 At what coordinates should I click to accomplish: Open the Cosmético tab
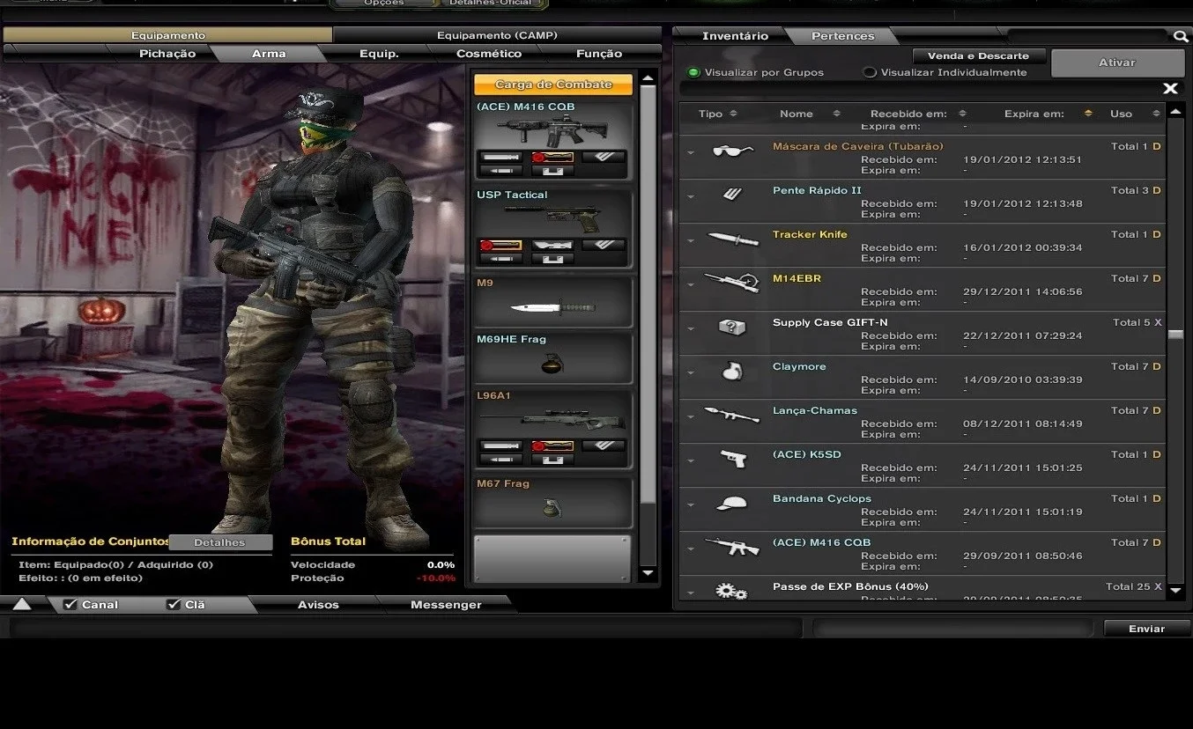[488, 54]
